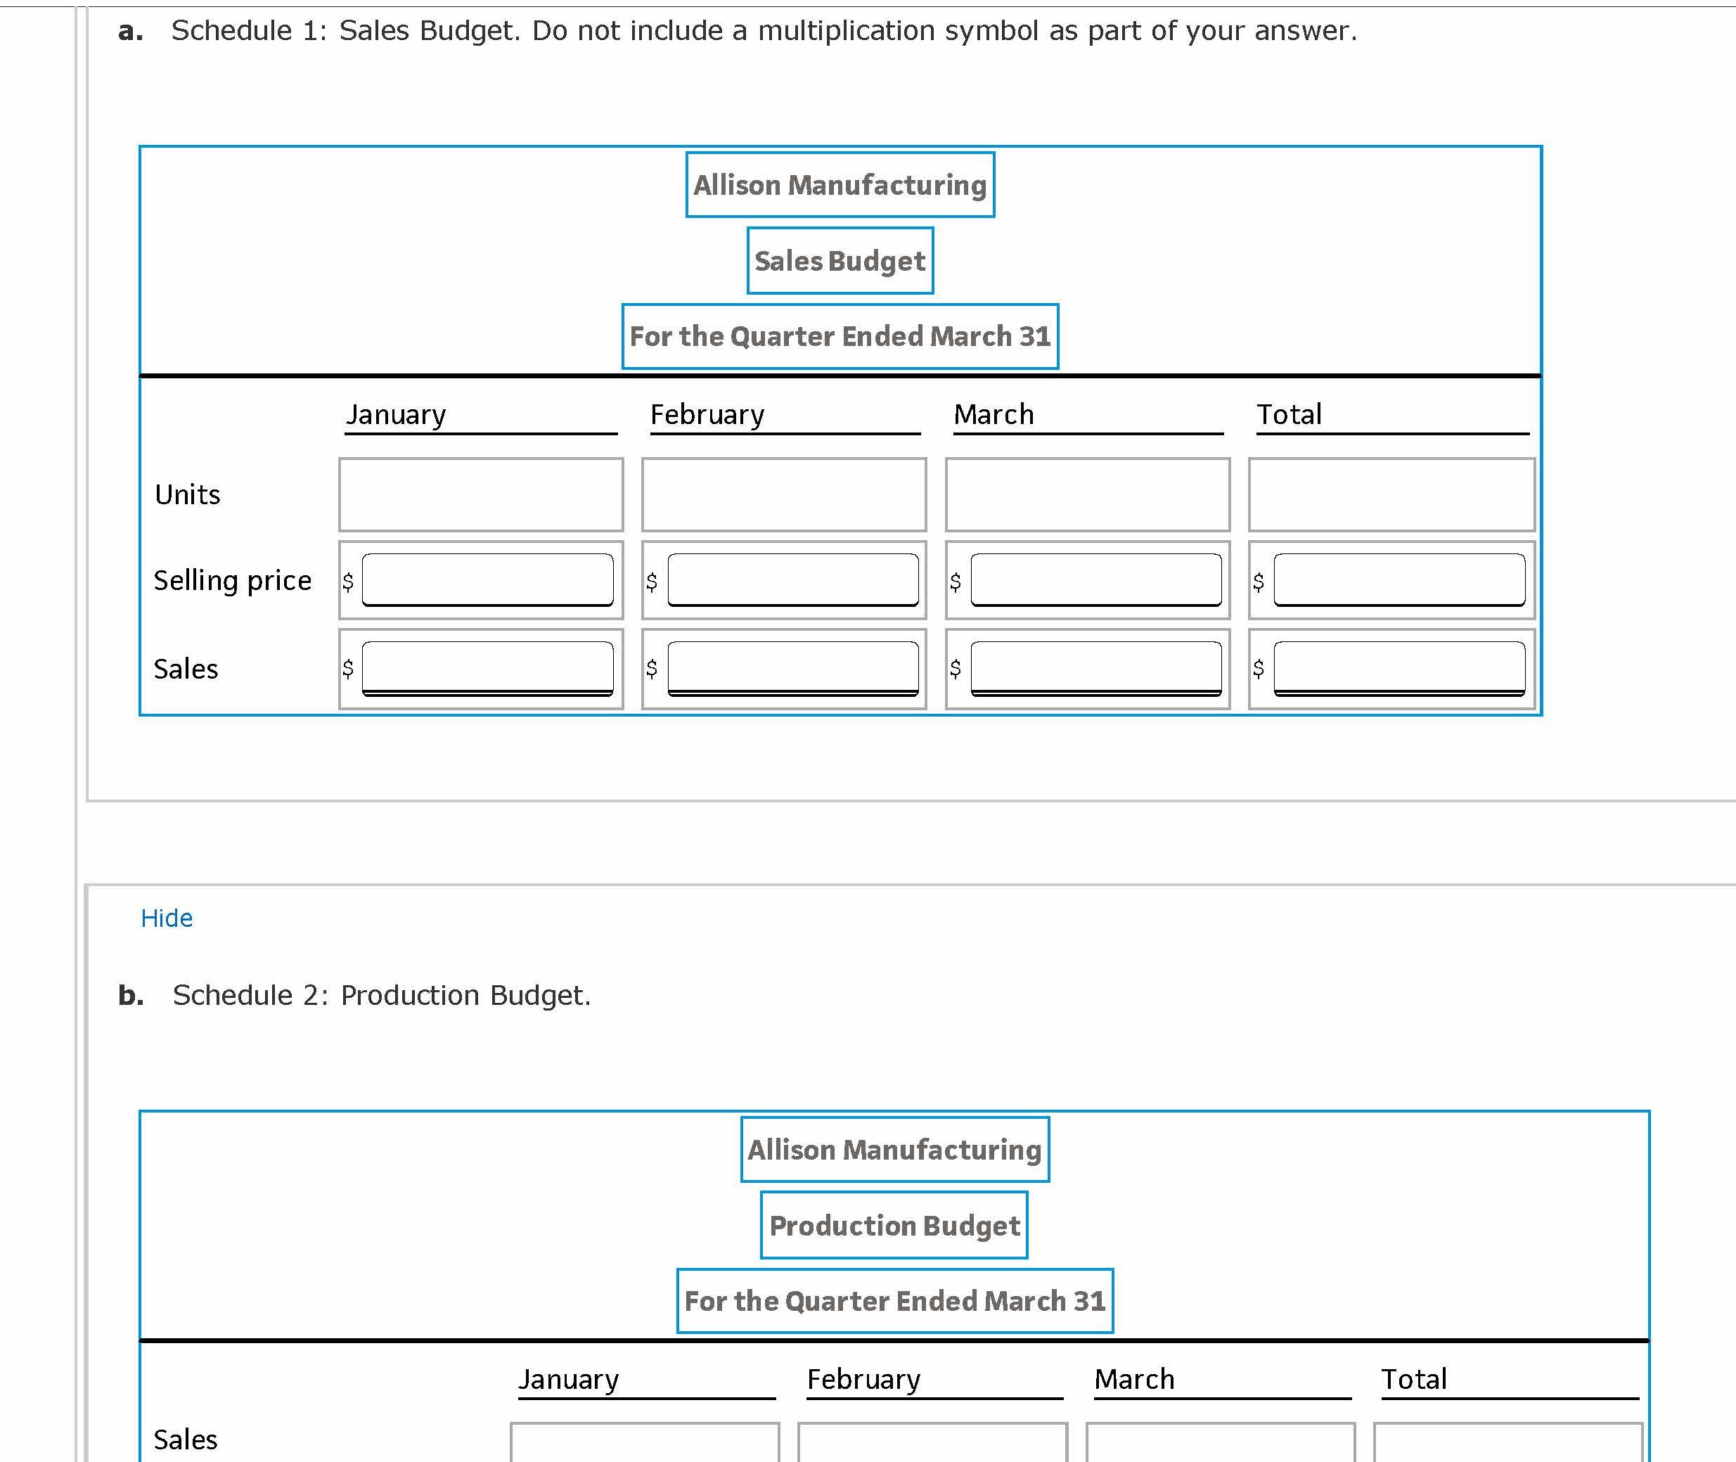Image resolution: width=1736 pixels, height=1462 pixels.
Task: Click Total Sales dollar input field
Action: coord(1399,667)
